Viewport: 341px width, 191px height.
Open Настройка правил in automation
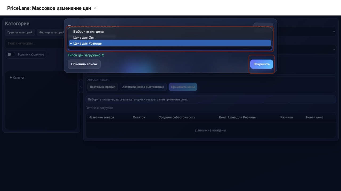pyautogui.click(x=103, y=87)
